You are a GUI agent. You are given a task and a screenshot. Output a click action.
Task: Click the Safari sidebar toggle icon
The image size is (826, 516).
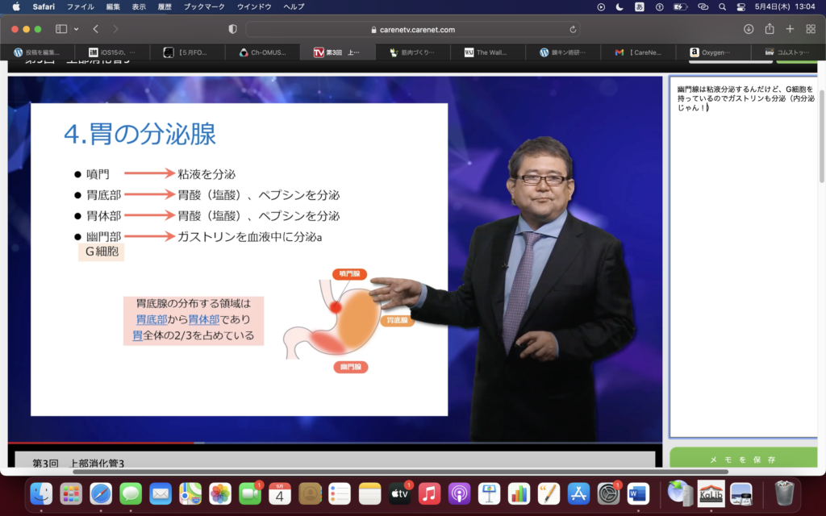click(x=61, y=29)
